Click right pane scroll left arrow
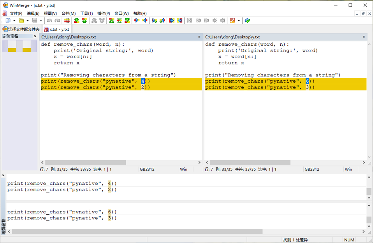 coord(207,162)
